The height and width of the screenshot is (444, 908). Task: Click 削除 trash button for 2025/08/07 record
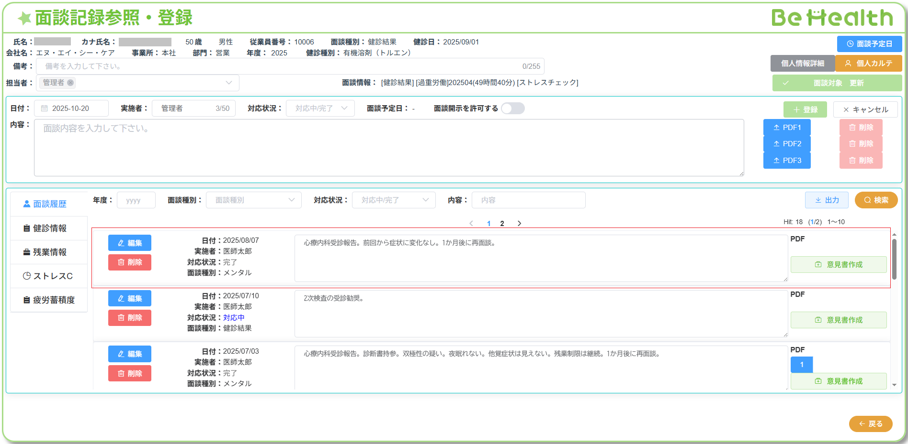[130, 262]
